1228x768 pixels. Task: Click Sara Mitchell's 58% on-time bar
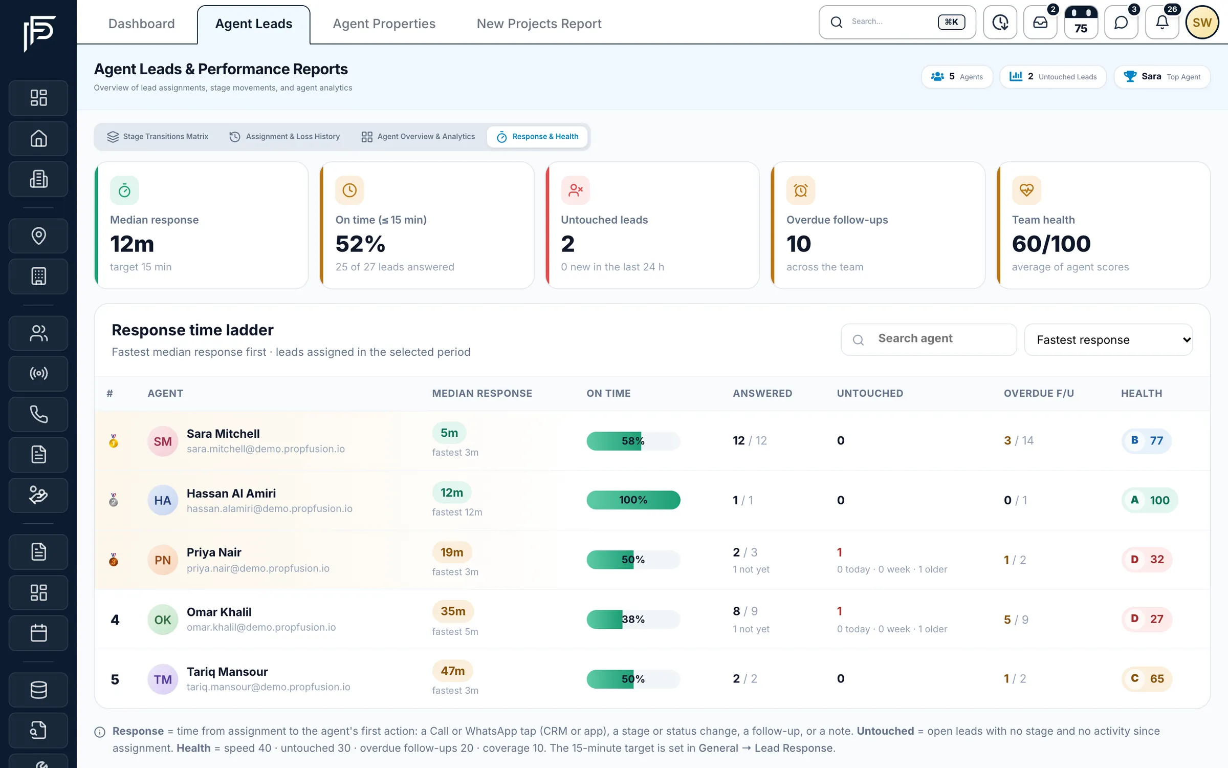(633, 441)
